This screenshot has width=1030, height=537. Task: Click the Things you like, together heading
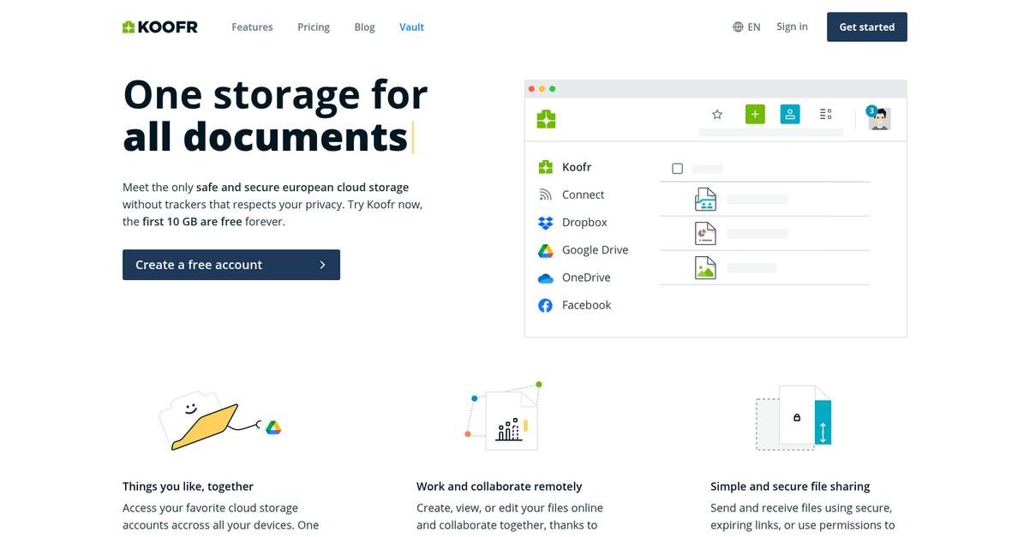tap(188, 486)
